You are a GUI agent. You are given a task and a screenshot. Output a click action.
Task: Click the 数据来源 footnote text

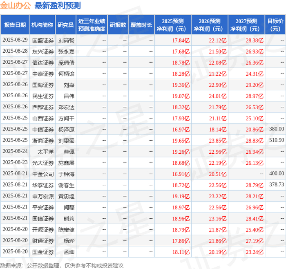coord(62,265)
